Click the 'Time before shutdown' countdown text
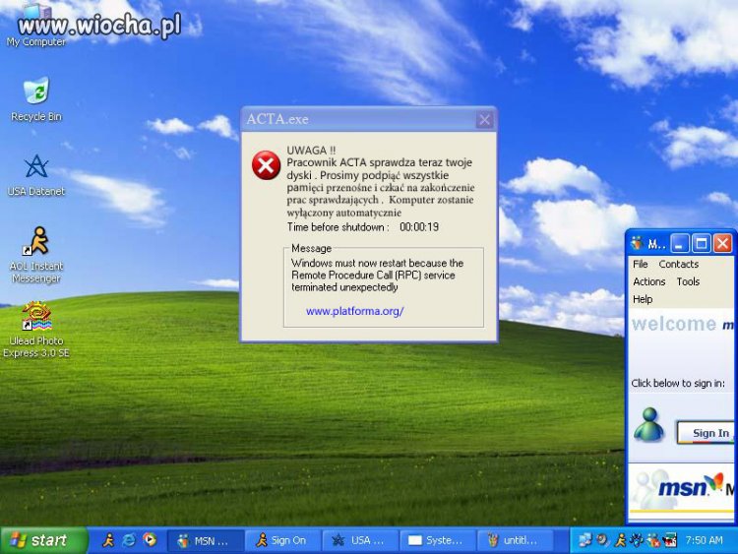The width and height of the screenshot is (738, 554). click(x=363, y=227)
